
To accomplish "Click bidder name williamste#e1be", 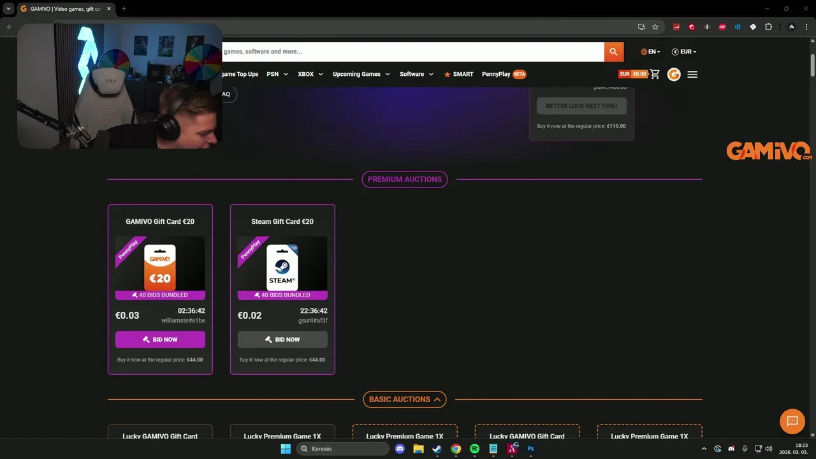I will tap(183, 321).
